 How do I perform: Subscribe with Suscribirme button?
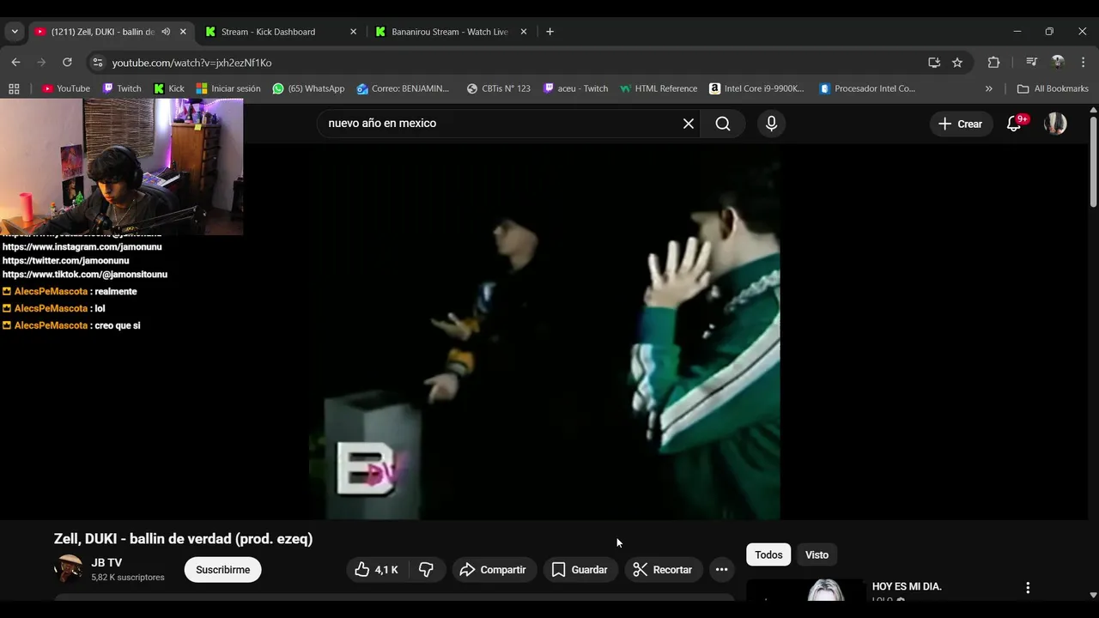pos(223,570)
